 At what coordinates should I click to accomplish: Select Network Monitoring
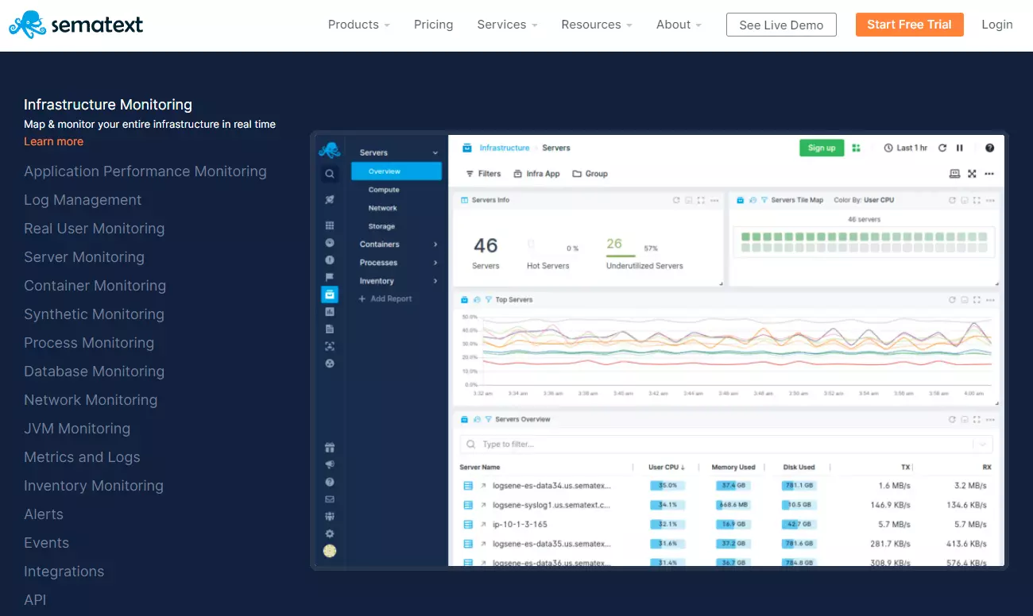(x=91, y=400)
